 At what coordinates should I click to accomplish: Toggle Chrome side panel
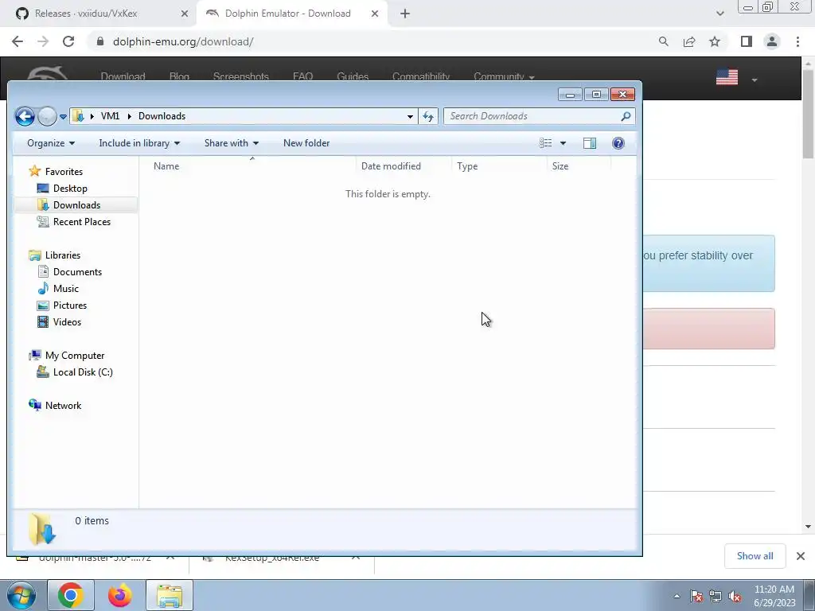coord(747,41)
